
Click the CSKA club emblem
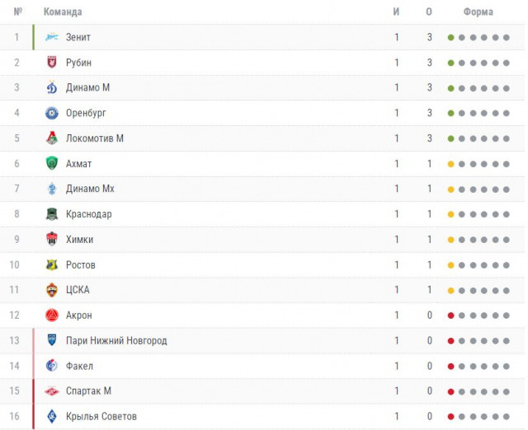pos(52,290)
